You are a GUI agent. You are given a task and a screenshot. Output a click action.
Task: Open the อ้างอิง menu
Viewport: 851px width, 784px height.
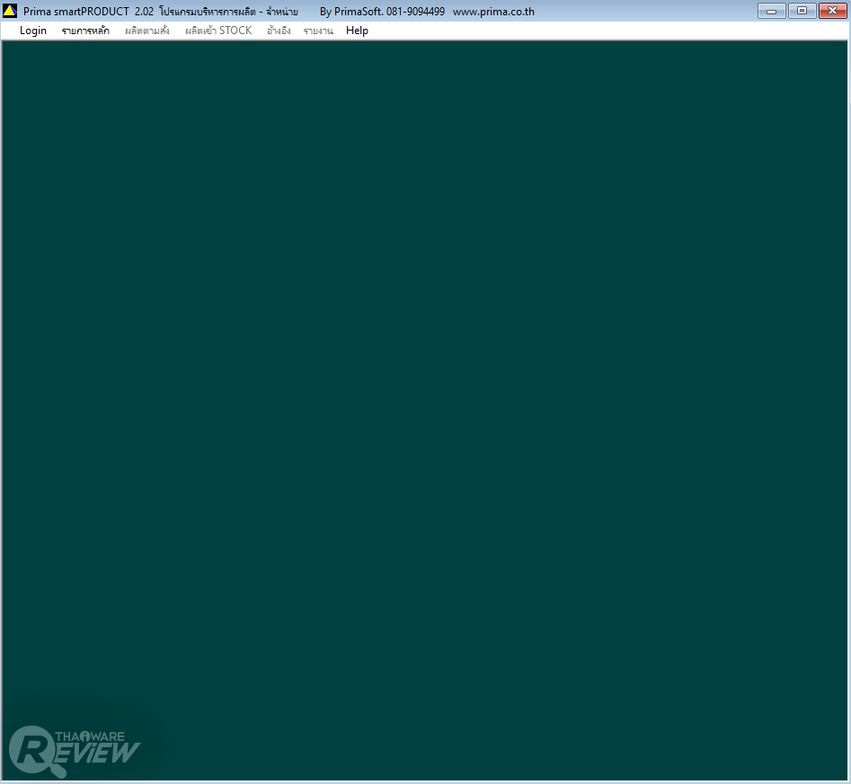click(x=279, y=31)
